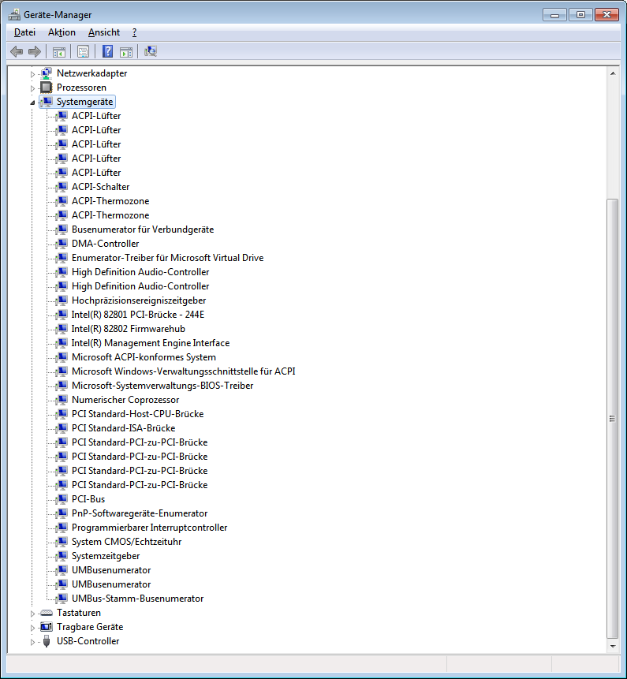Click the icon beside Microsoft ACPI-konformes System
The width and height of the screenshot is (627, 679).
click(x=62, y=357)
